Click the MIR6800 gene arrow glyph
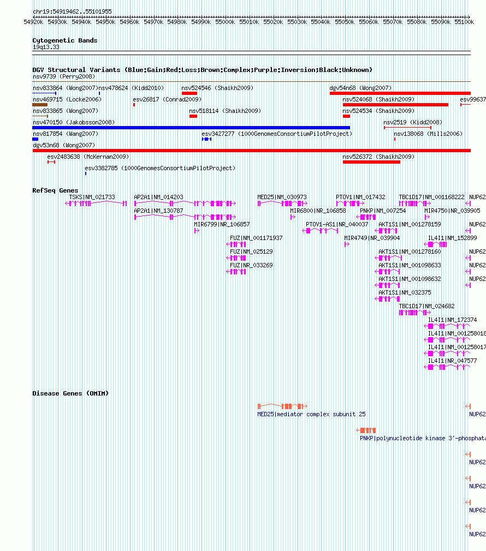486x551 pixels. [x=293, y=217]
